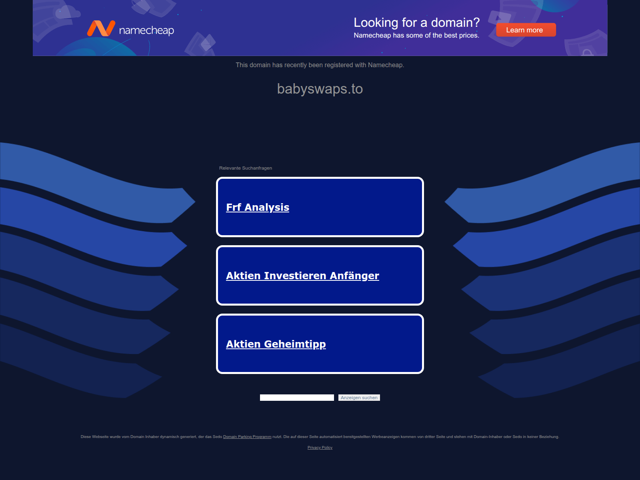
Task: Click "Namecheap has some of the best prices" text
Action: (x=416, y=35)
